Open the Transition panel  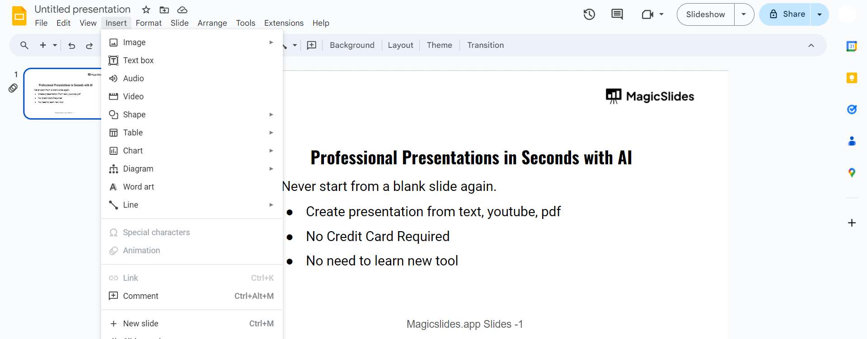pos(485,45)
